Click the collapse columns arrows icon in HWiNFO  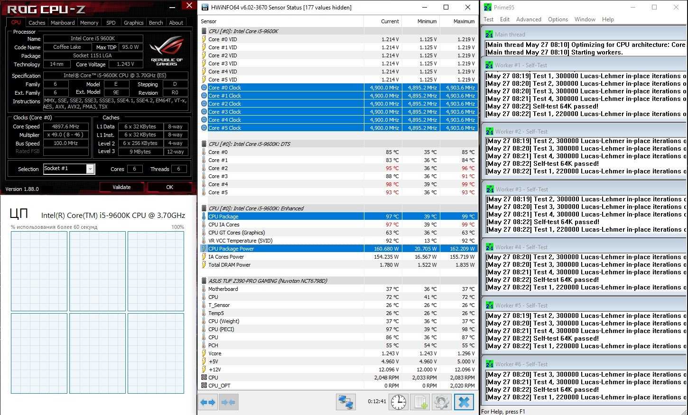pyautogui.click(x=228, y=402)
